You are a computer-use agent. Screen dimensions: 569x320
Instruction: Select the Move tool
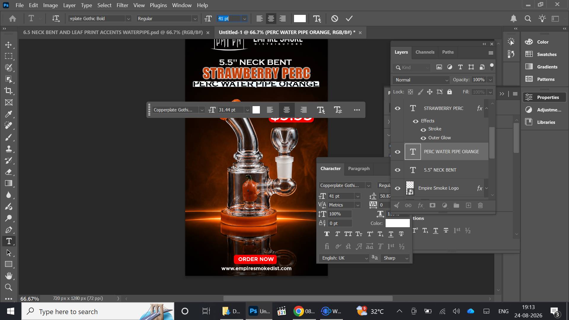pyautogui.click(x=9, y=45)
